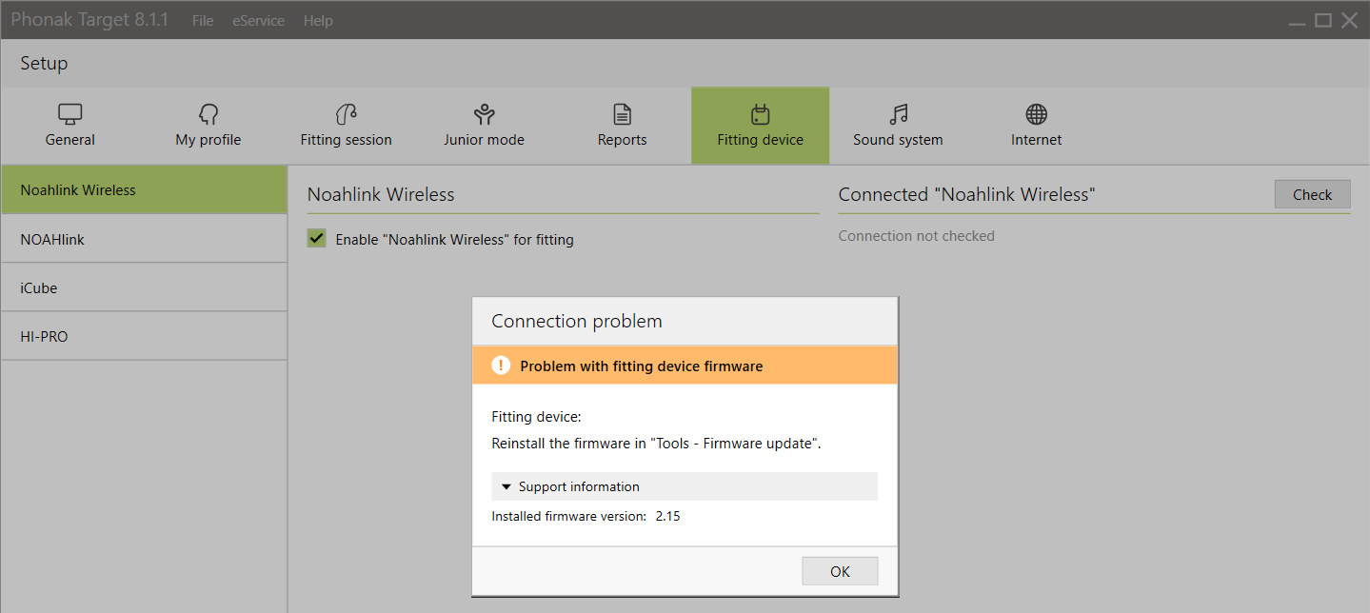
Task: Select NOAHlink in the device list
Action: coord(144,239)
